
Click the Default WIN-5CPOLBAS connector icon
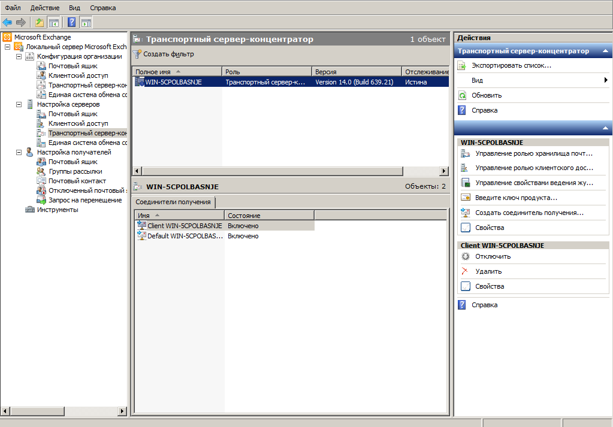click(141, 235)
